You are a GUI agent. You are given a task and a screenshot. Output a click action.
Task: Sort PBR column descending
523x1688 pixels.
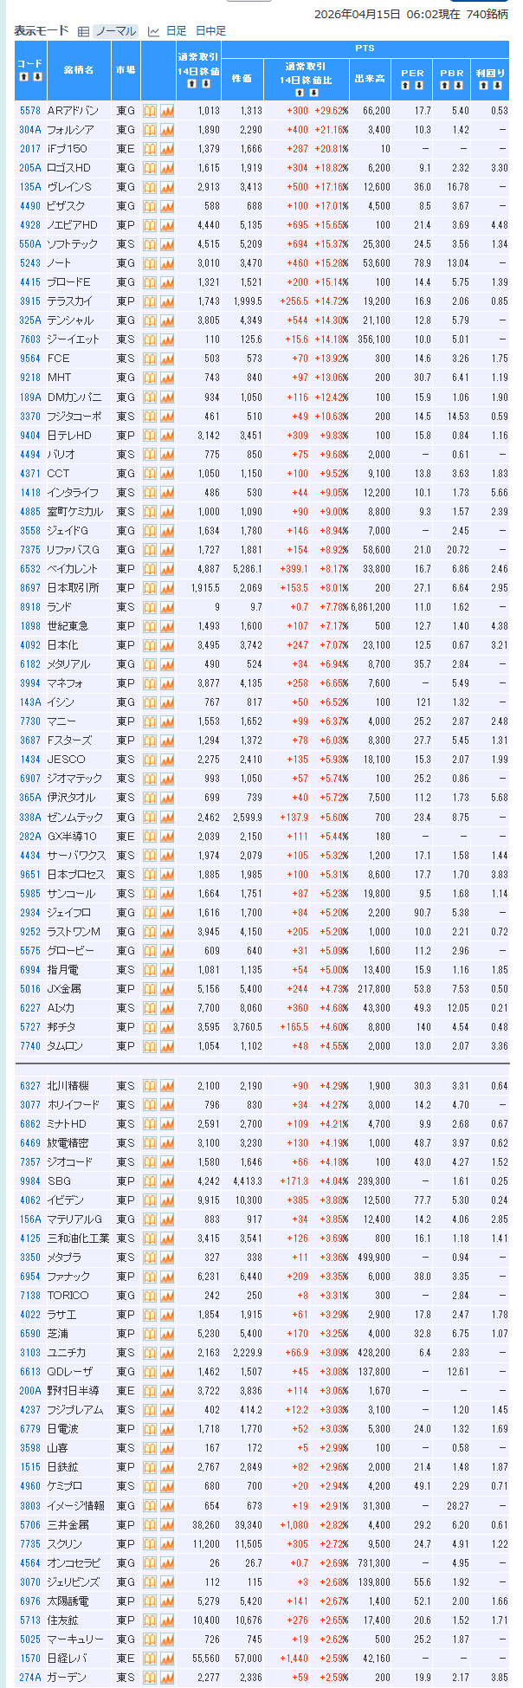point(459,85)
